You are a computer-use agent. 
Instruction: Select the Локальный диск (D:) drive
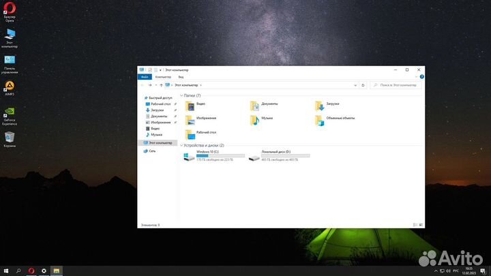279,155
